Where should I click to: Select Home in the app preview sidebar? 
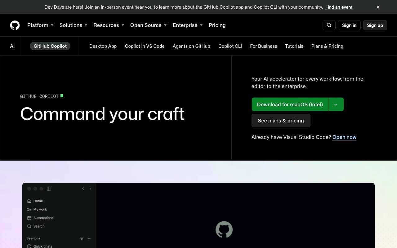coord(35,201)
